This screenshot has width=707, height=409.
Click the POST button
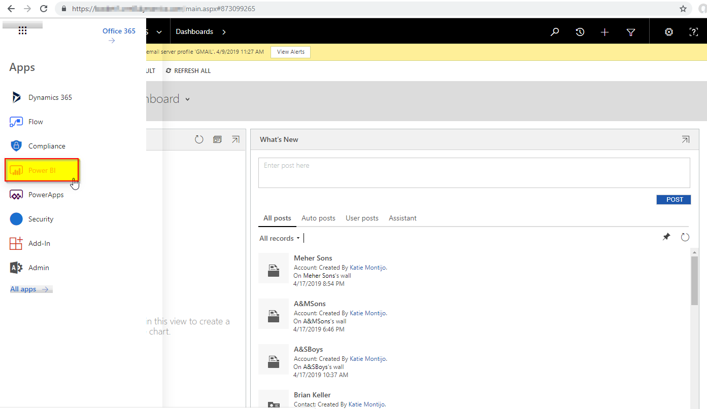tap(674, 200)
